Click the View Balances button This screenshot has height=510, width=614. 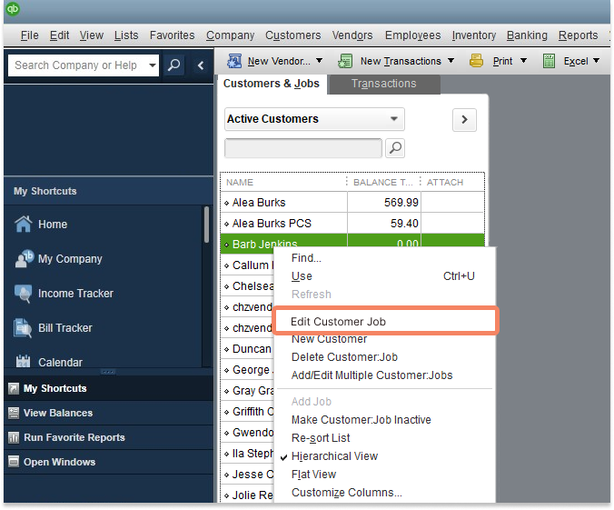pyautogui.click(x=108, y=413)
